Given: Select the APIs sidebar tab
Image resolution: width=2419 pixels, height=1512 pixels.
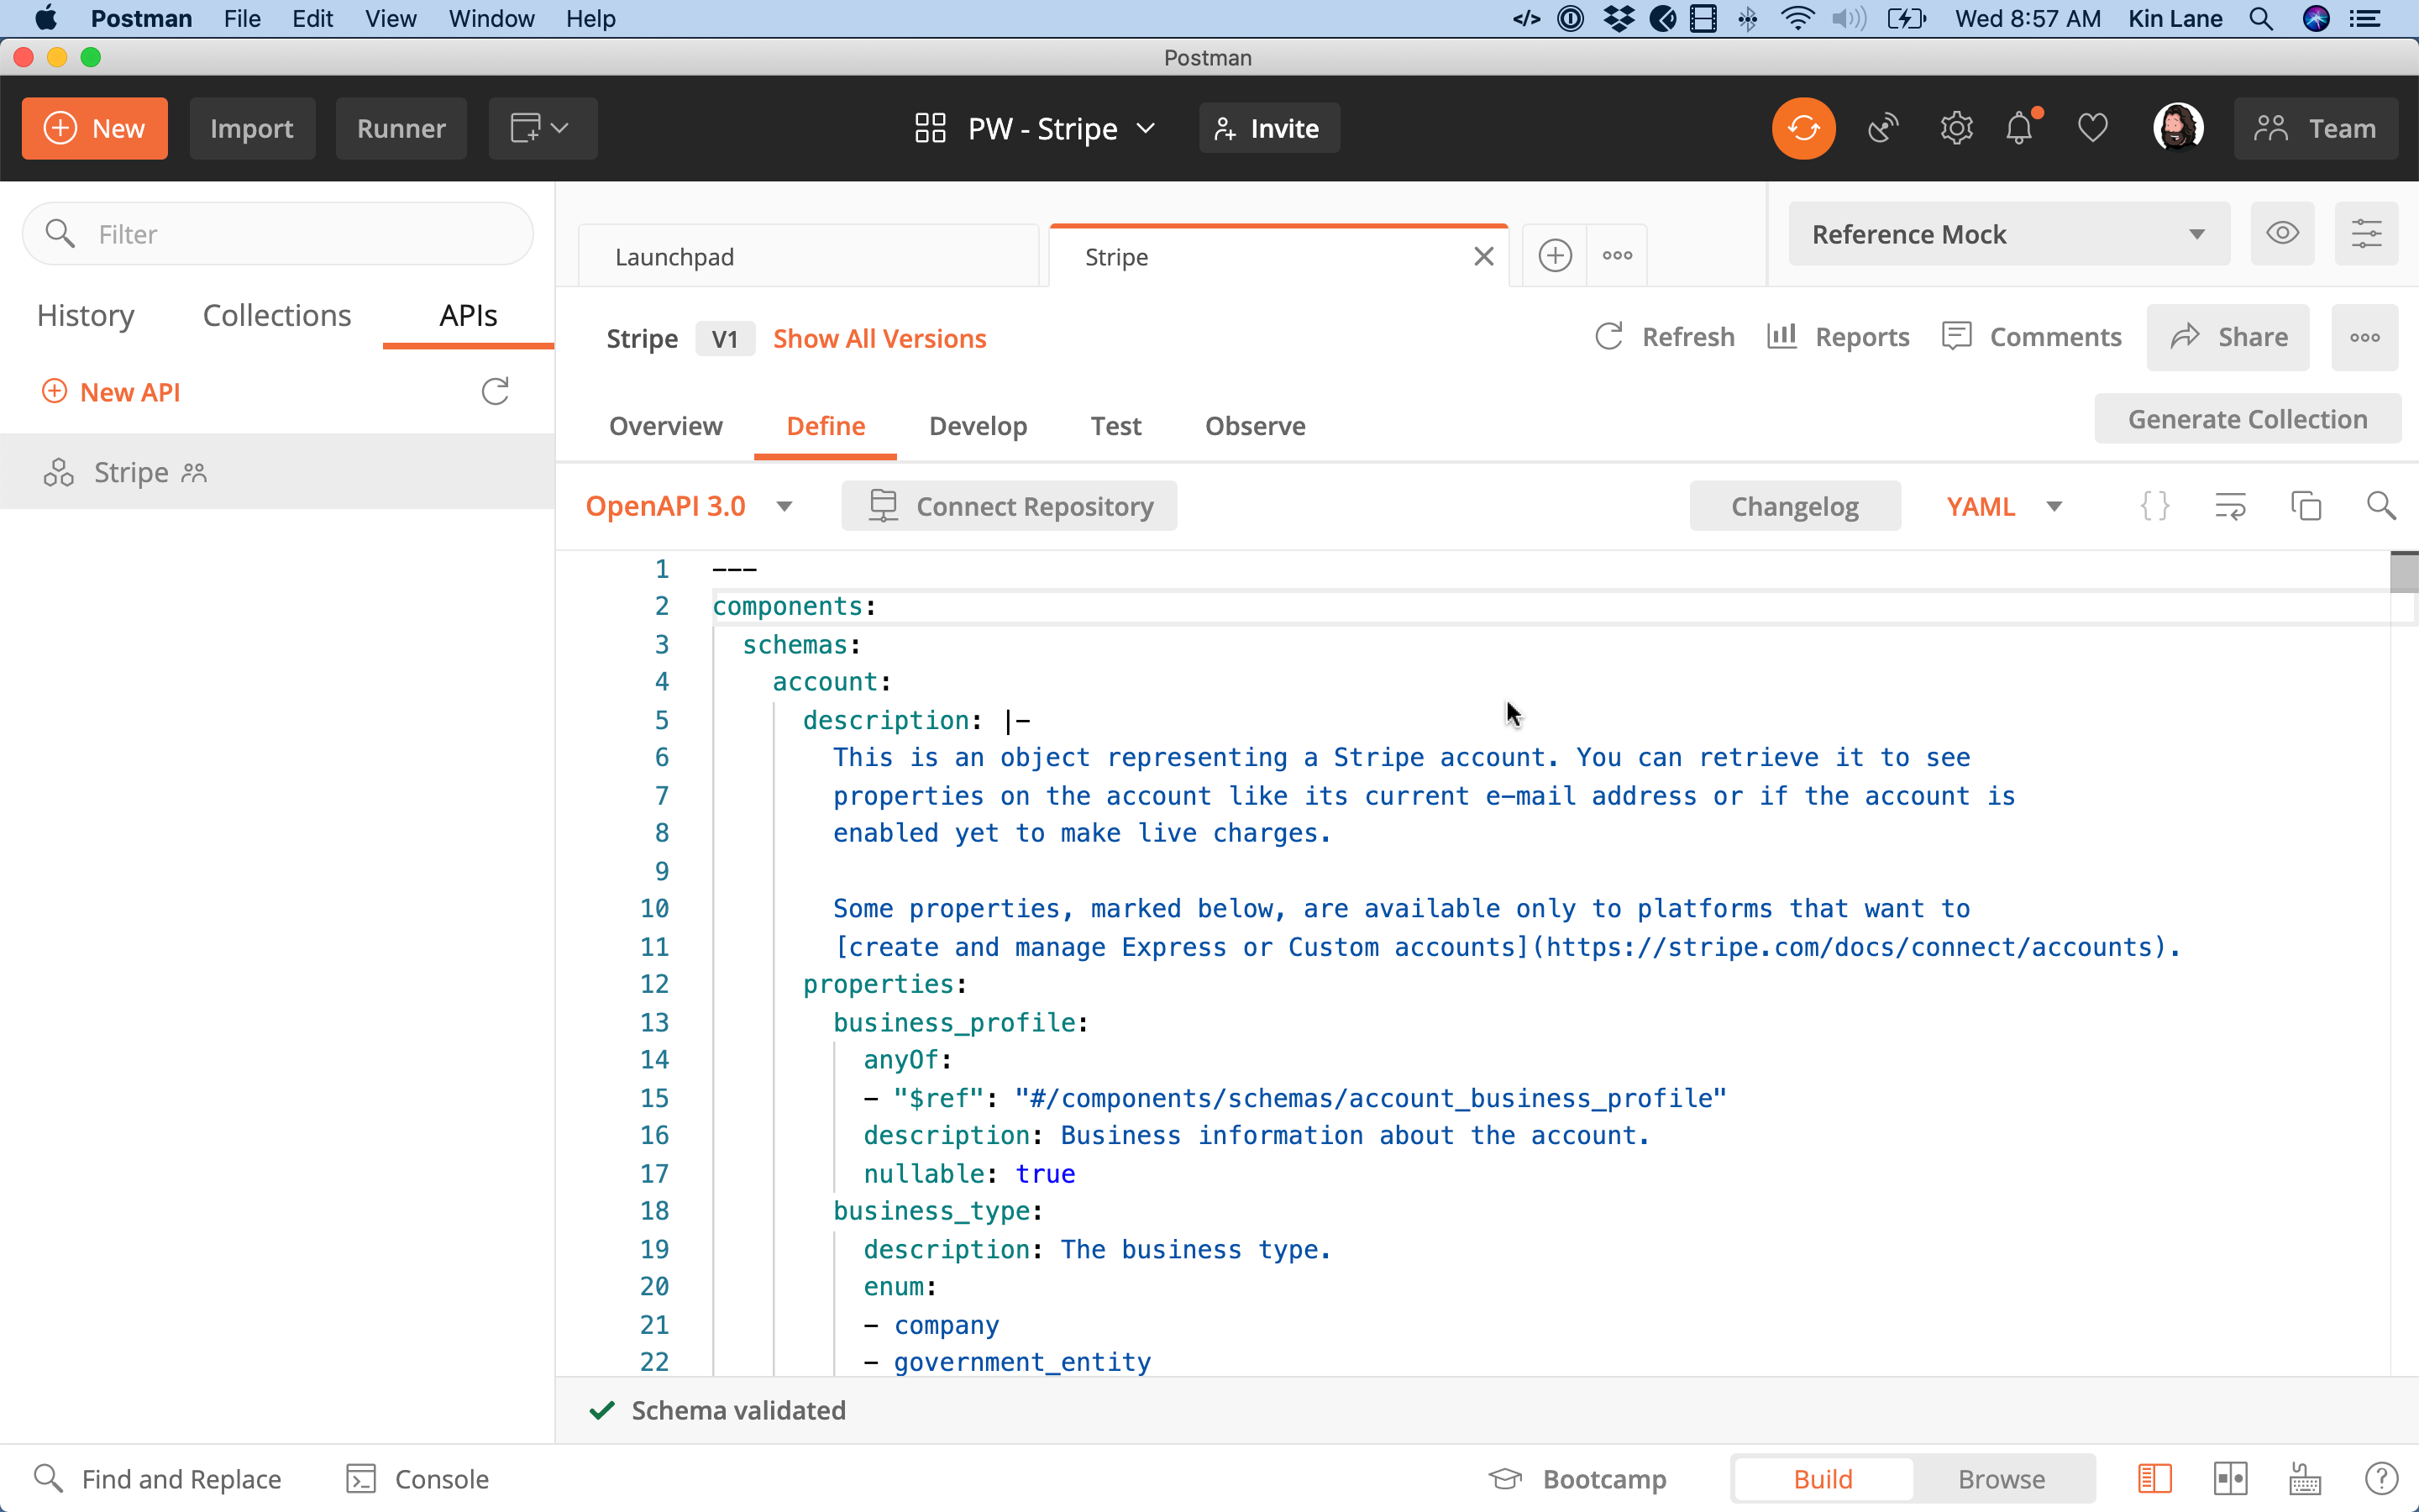Looking at the screenshot, I should click(x=469, y=315).
